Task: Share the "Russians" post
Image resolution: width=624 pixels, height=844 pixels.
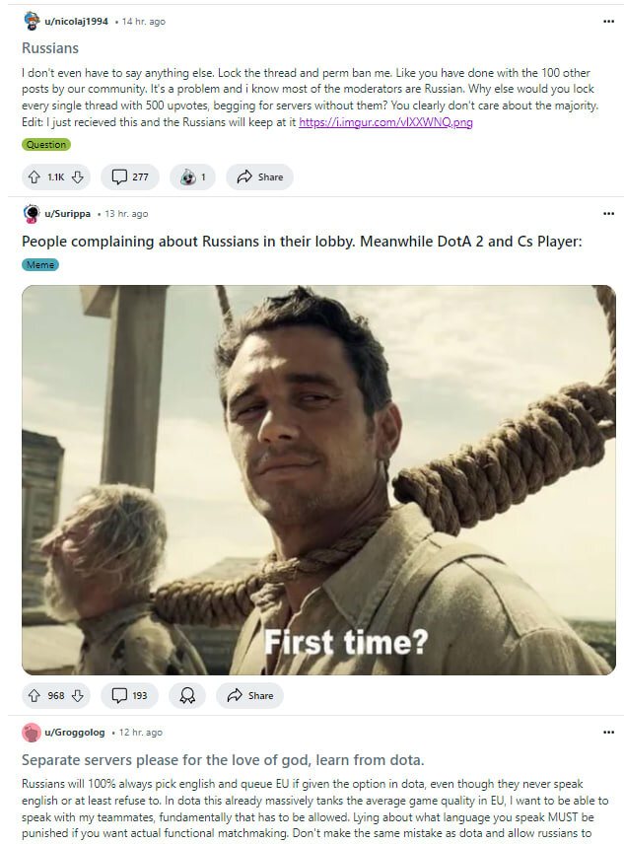Action: [x=260, y=177]
